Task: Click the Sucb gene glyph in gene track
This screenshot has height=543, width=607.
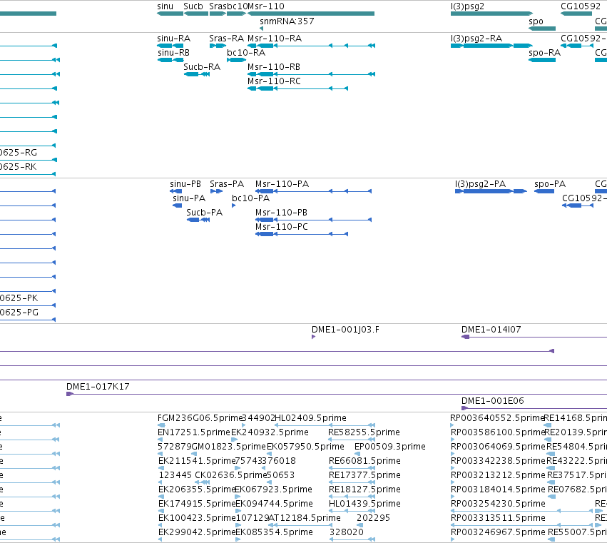Action: point(196,14)
